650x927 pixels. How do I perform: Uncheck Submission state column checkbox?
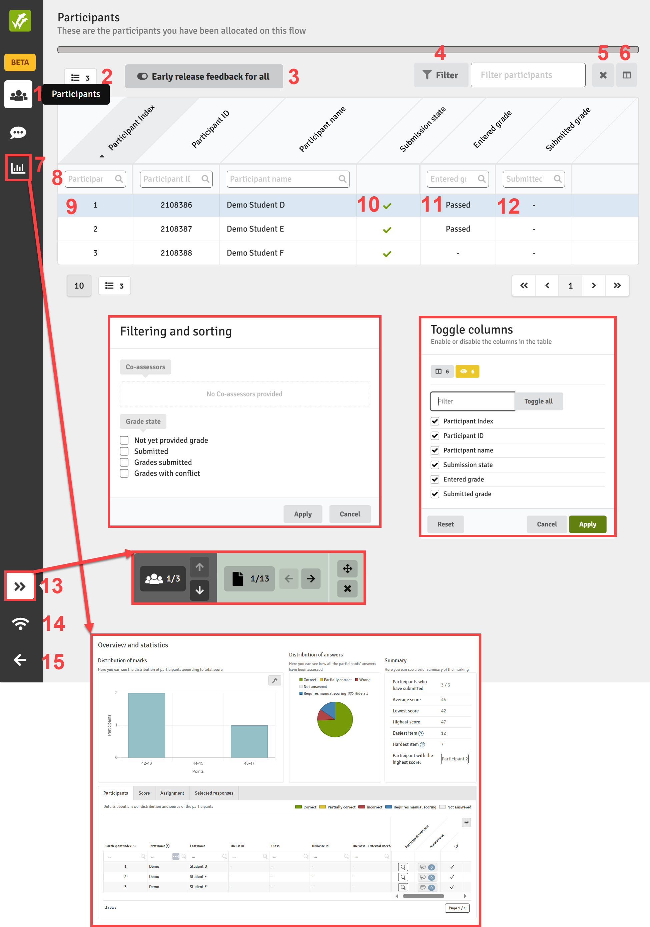coord(435,465)
